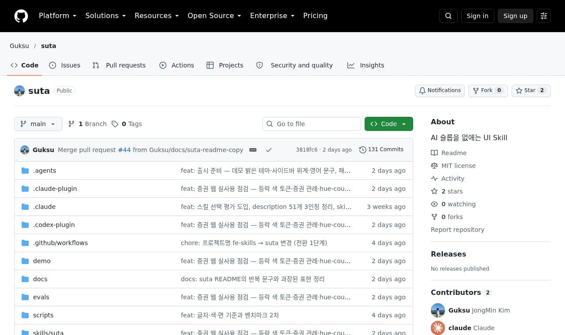Viewport: 565px width, 335px height.
Task: Open the Insights tab
Action: 365,65
